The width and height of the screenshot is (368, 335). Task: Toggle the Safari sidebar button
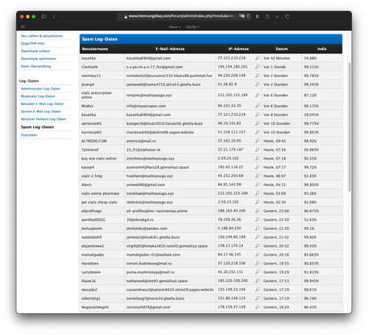click(44, 16)
